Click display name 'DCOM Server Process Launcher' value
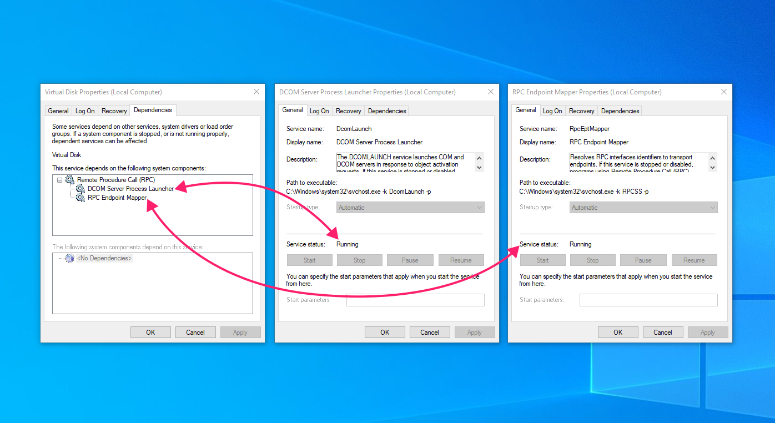The height and width of the screenshot is (423, 775). tap(380, 142)
